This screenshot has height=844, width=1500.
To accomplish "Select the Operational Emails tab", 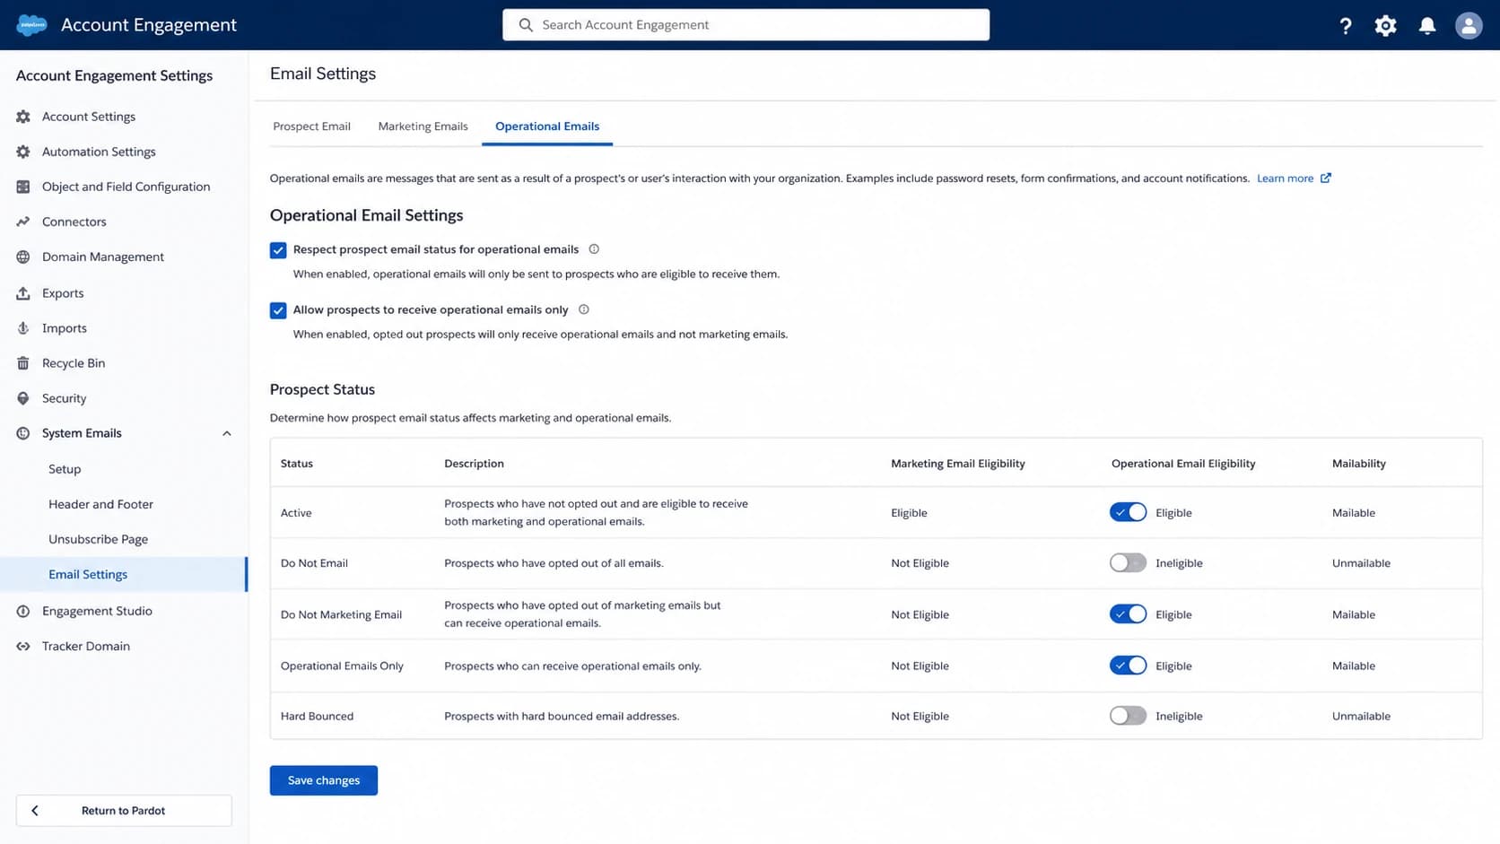I will [x=547, y=126].
